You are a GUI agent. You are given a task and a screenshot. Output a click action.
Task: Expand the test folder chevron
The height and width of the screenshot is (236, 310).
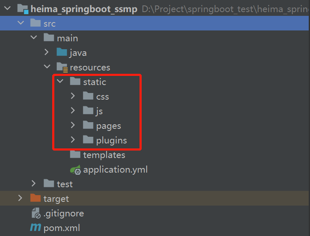click(34, 184)
